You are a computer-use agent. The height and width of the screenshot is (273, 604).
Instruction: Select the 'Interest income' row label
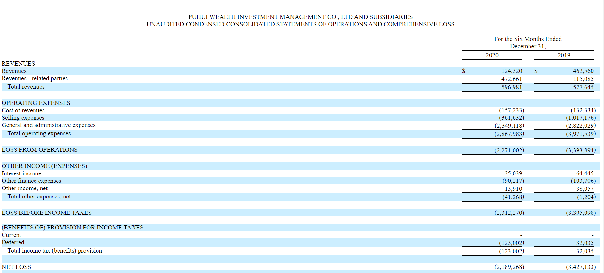21,173
